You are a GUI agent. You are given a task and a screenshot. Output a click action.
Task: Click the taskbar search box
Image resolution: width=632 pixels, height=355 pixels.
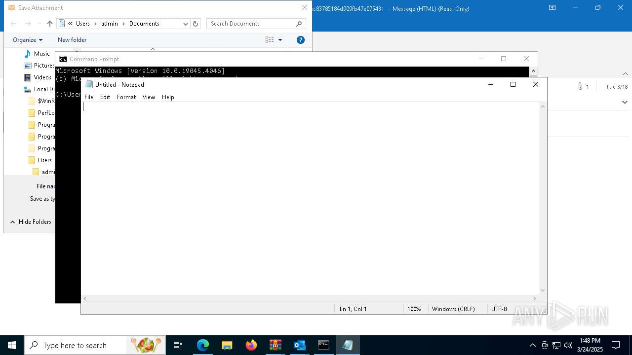click(x=95, y=345)
